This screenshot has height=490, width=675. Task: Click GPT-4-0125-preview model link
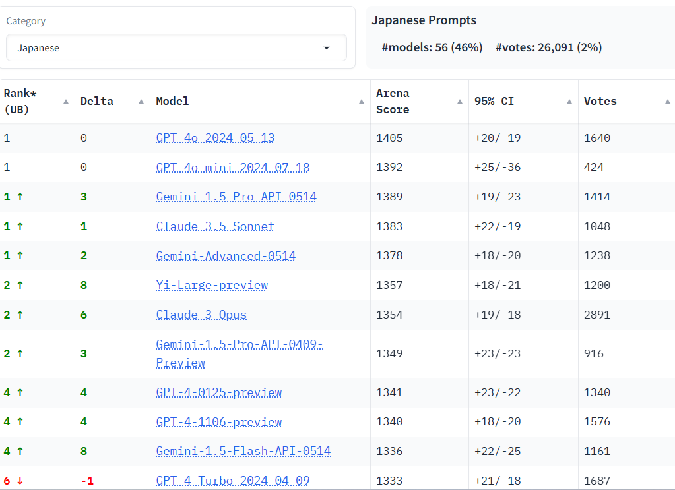[x=219, y=392]
